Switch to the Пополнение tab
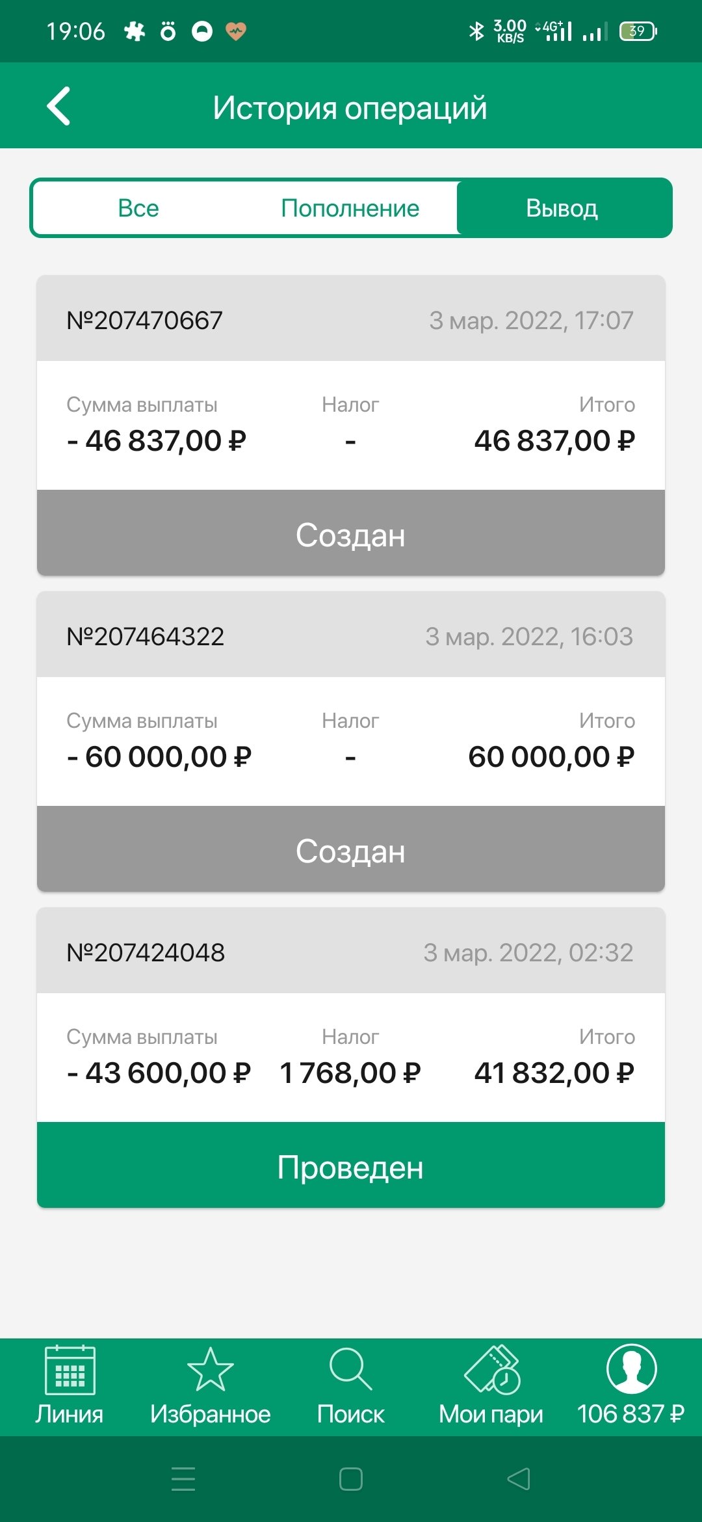This screenshot has width=702, height=1522. point(350,208)
